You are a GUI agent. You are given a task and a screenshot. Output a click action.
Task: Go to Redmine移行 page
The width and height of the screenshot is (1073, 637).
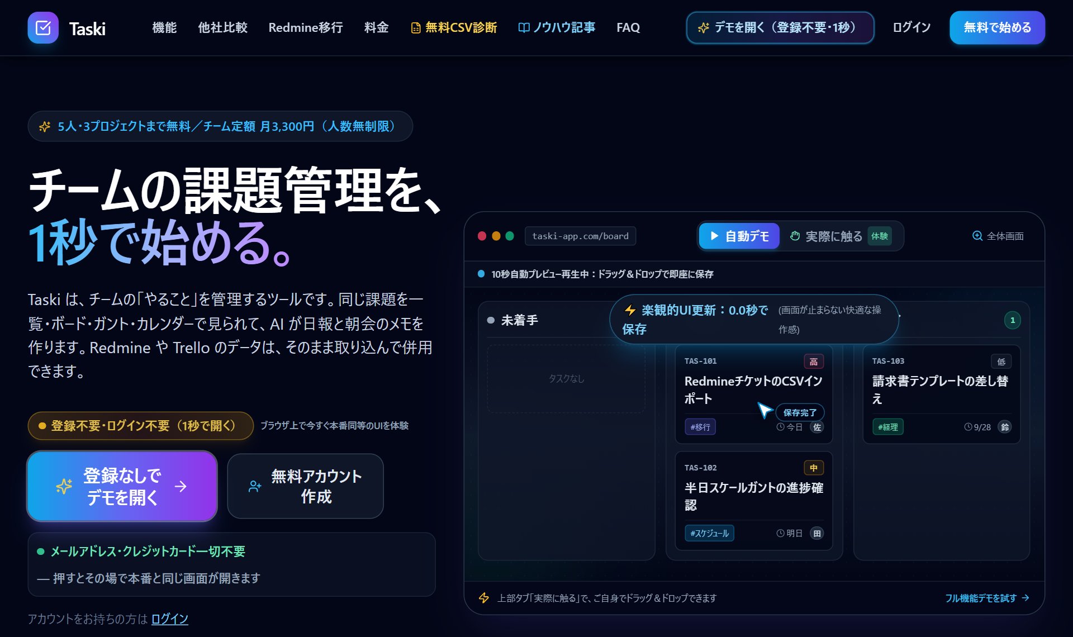click(306, 27)
